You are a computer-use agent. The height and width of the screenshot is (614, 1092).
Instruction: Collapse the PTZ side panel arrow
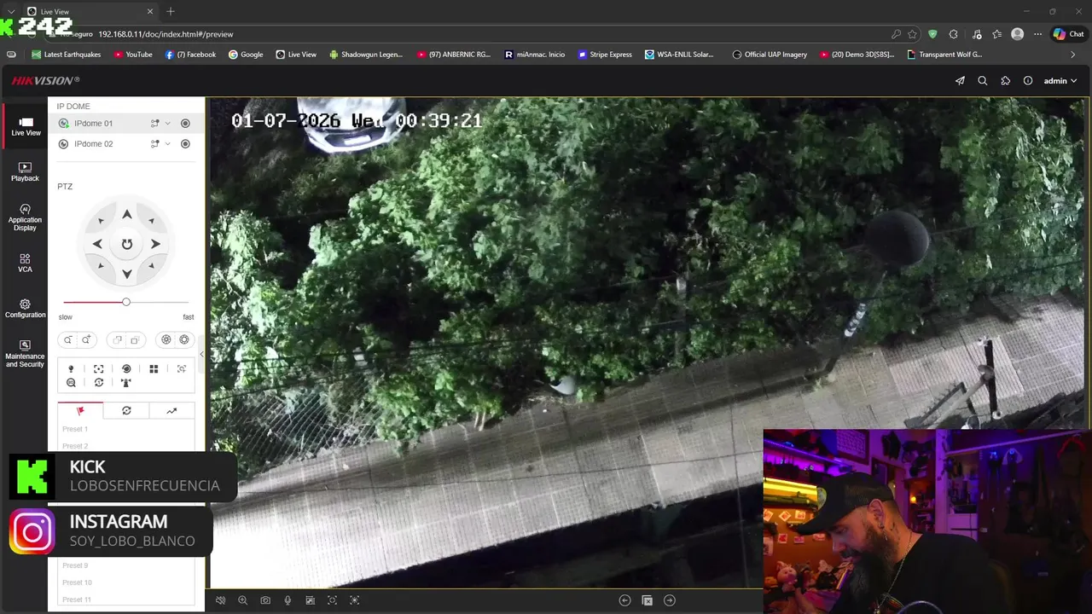(x=202, y=354)
